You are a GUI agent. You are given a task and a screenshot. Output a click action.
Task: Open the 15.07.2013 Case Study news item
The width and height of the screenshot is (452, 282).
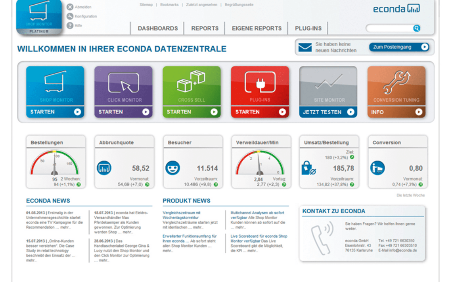point(51,251)
